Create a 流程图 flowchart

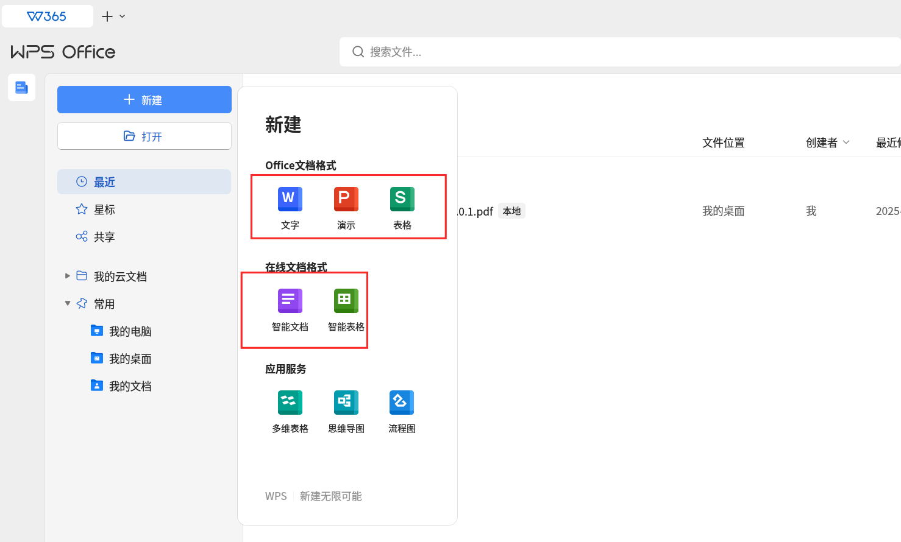click(x=402, y=412)
